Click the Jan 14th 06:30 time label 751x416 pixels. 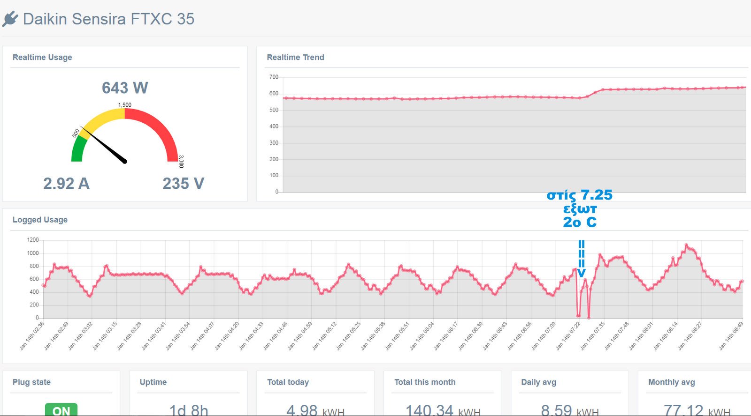click(470, 336)
